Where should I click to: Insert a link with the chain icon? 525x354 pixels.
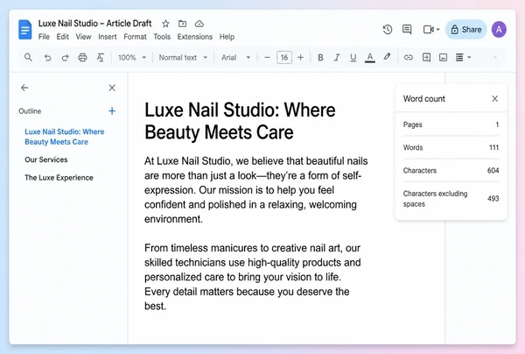pyautogui.click(x=408, y=58)
